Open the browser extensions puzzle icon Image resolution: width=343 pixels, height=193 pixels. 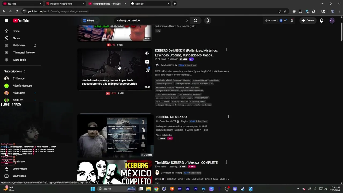pyautogui.click(x=314, y=11)
